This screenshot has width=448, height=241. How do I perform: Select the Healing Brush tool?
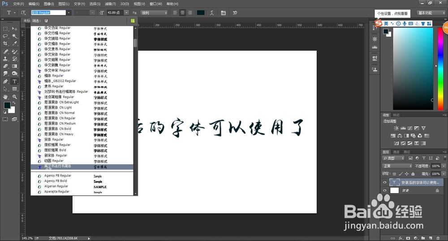[x=5, y=52]
